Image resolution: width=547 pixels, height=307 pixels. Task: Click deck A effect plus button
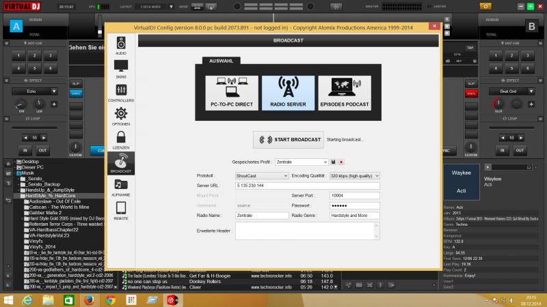pyautogui.click(x=54, y=104)
